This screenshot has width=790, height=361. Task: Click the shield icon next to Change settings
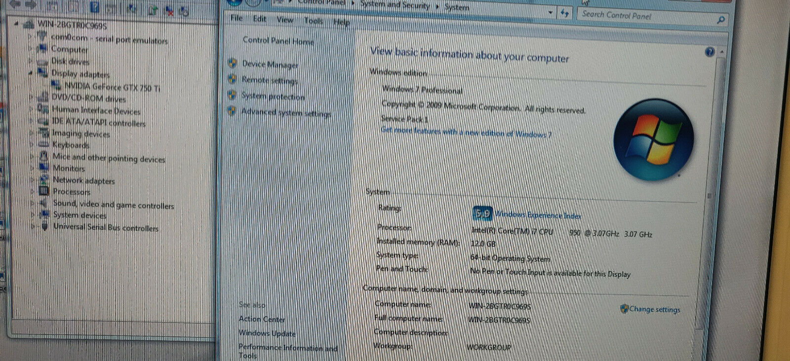[624, 308]
